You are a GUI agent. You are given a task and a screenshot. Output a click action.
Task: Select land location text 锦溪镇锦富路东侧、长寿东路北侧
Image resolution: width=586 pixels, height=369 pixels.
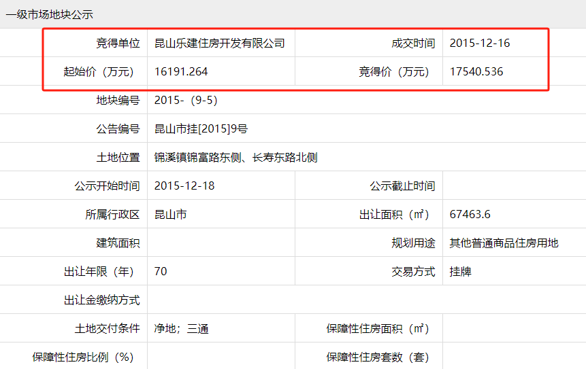[235, 158]
